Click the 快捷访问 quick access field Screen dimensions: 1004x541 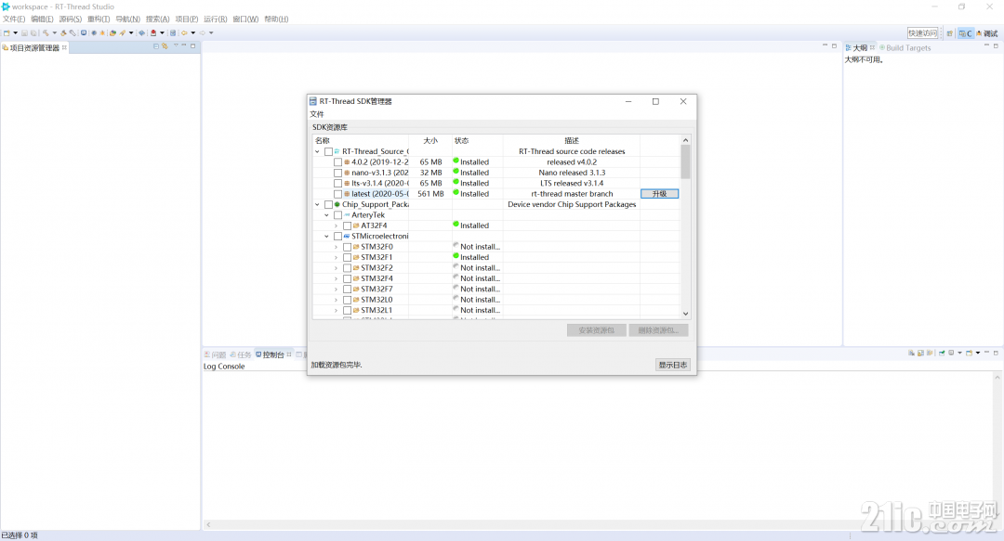(x=923, y=33)
